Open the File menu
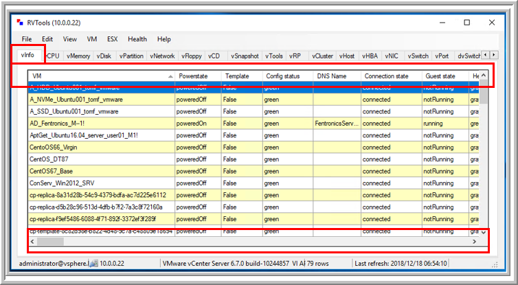The width and height of the screenshot is (518, 285). [x=27, y=39]
